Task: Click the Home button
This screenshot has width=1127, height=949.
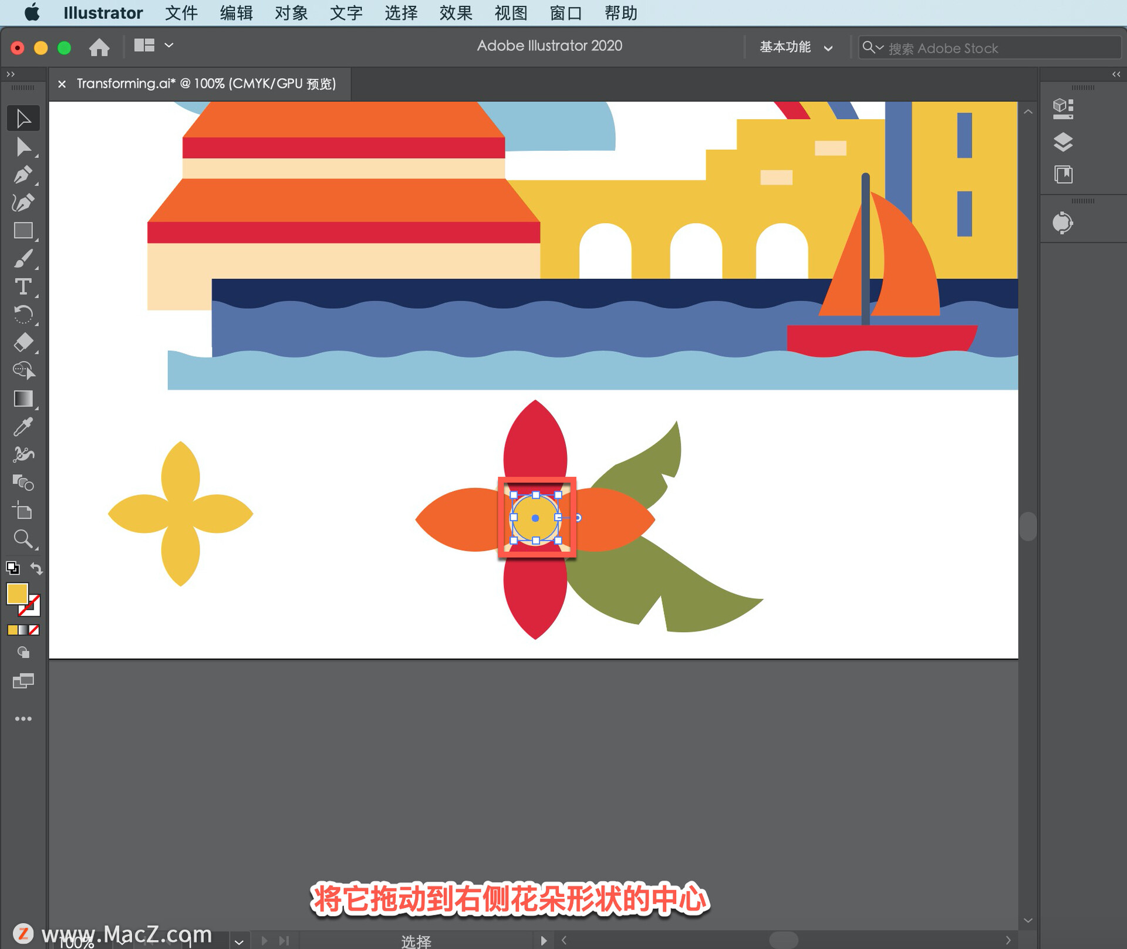Action: (x=99, y=47)
